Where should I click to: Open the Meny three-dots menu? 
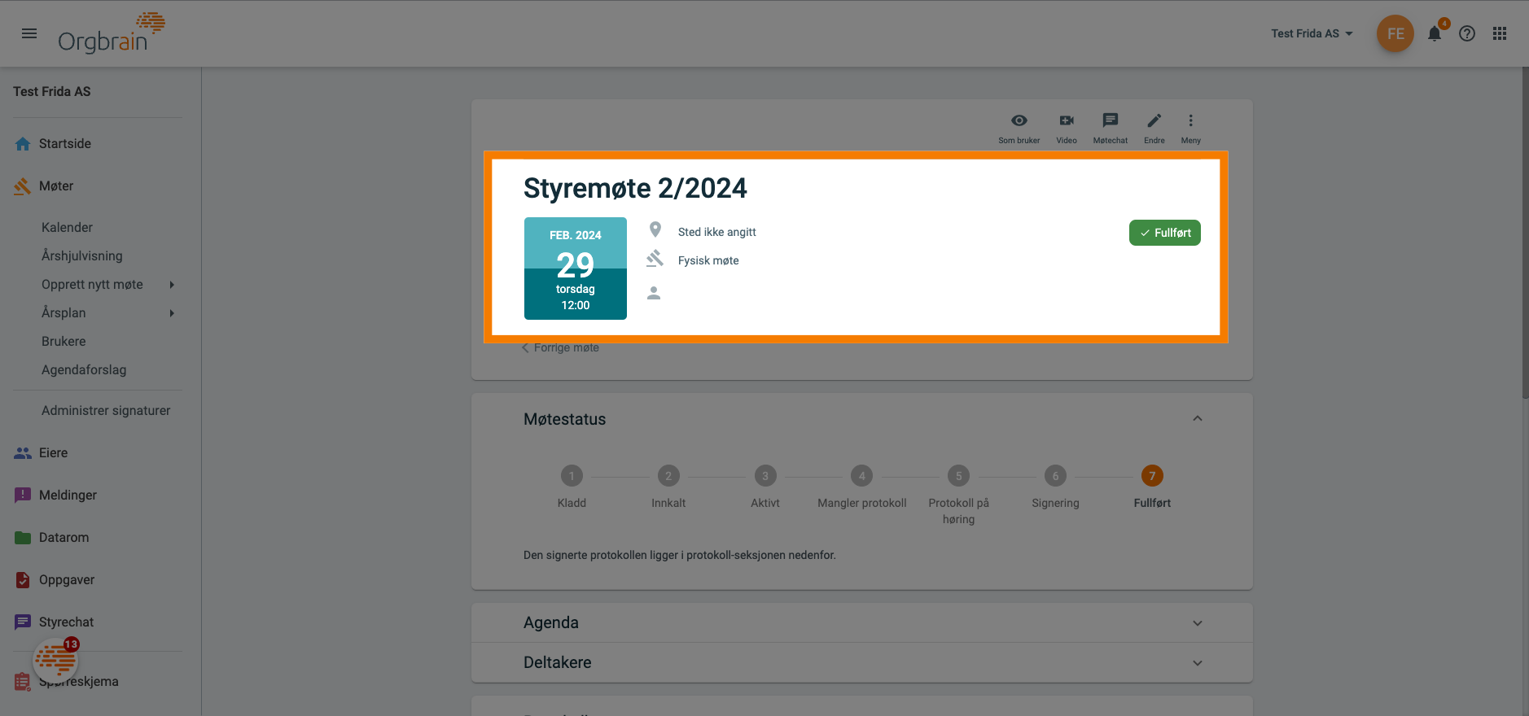click(1190, 120)
